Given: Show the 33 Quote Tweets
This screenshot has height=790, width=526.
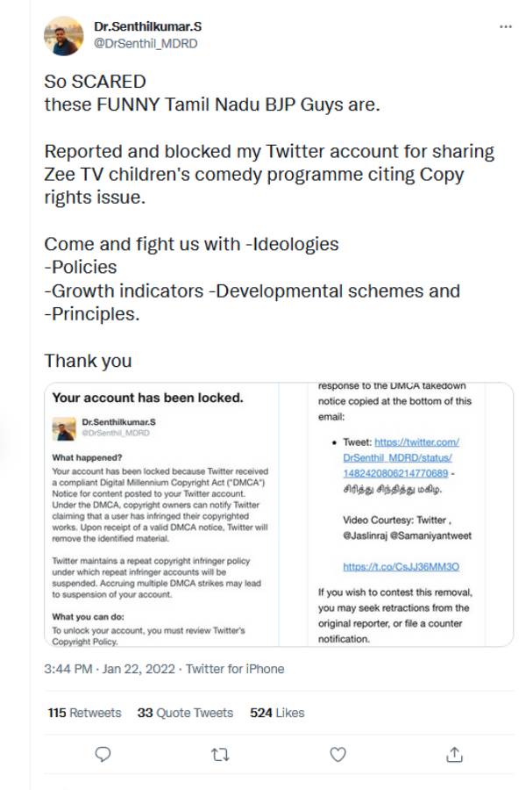Looking at the screenshot, I should [x=185, y=713].
